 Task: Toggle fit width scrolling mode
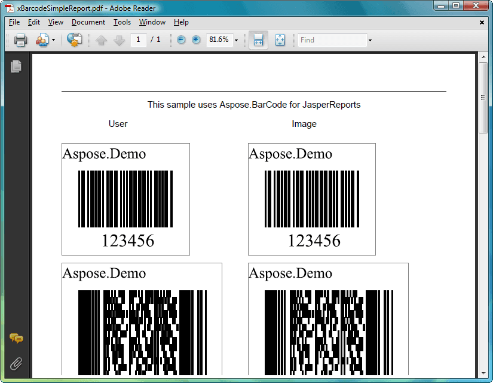258,40
